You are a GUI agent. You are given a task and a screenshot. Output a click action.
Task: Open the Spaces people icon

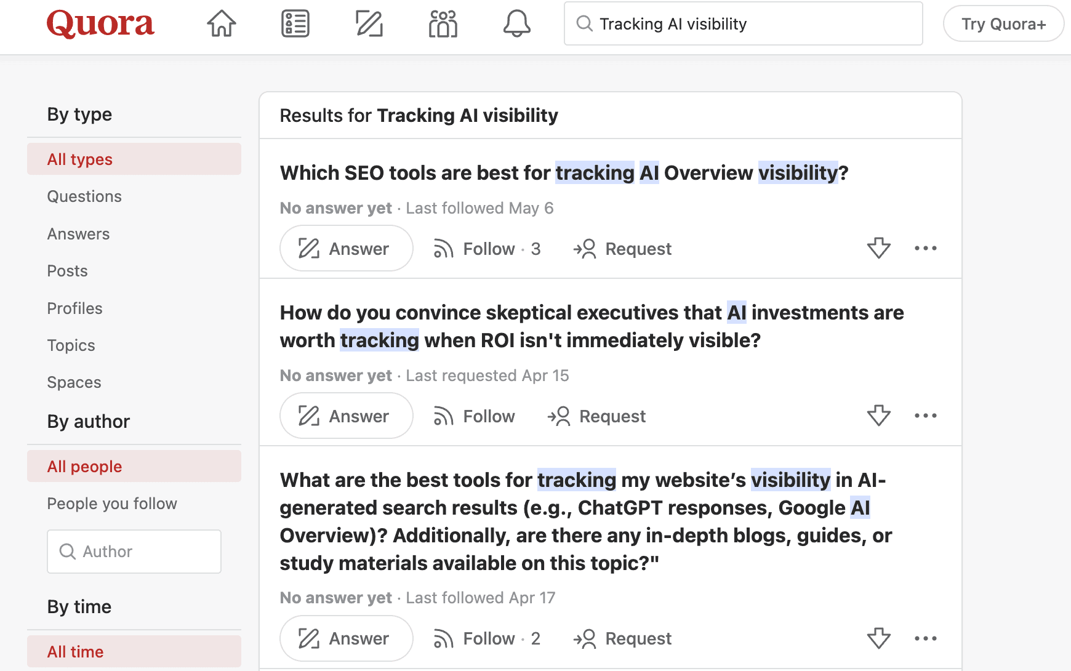click(x=443, y=24)
